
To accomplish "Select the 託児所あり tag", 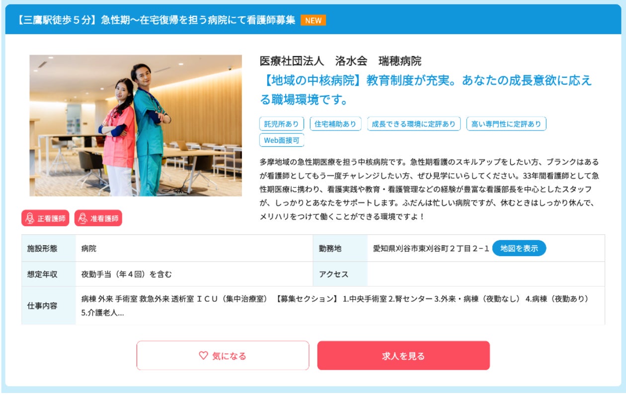I will (281, 124).
